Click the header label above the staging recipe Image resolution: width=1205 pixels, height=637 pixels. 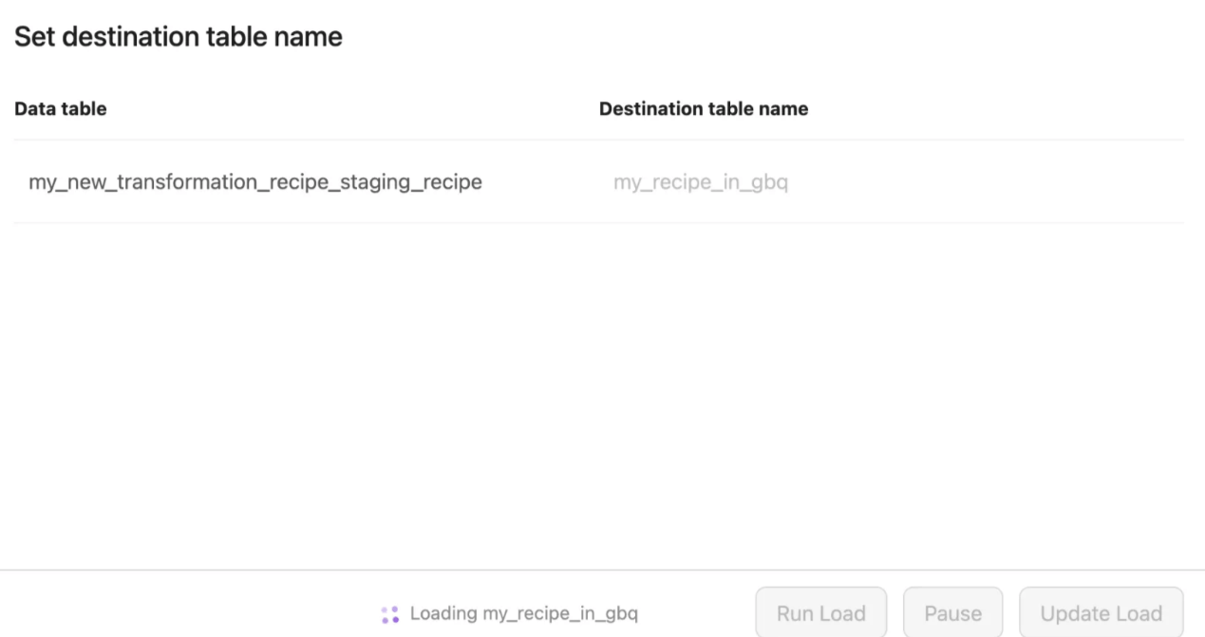coord(61,109)
